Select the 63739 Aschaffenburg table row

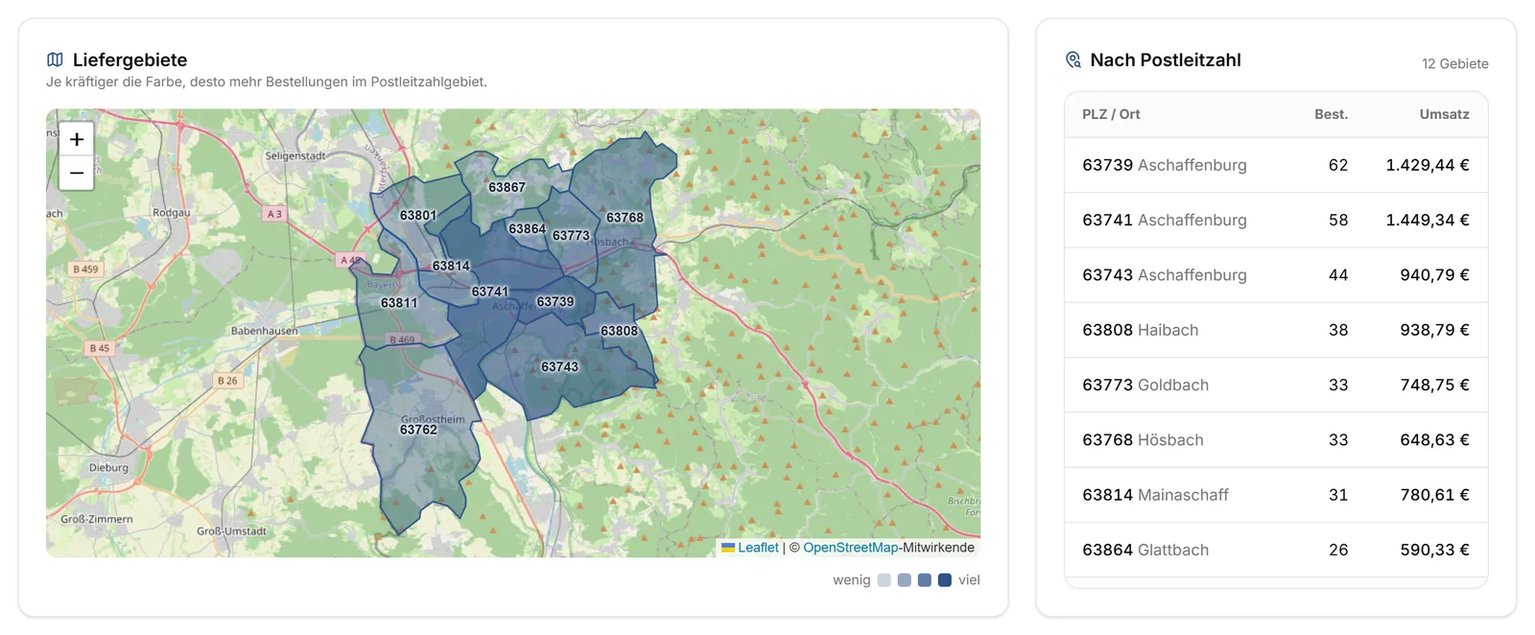(1276, 165)
